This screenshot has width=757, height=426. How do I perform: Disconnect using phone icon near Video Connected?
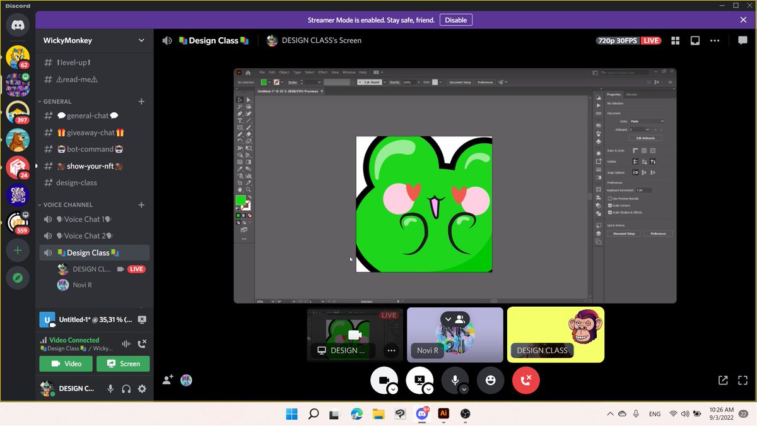point(142,344)
